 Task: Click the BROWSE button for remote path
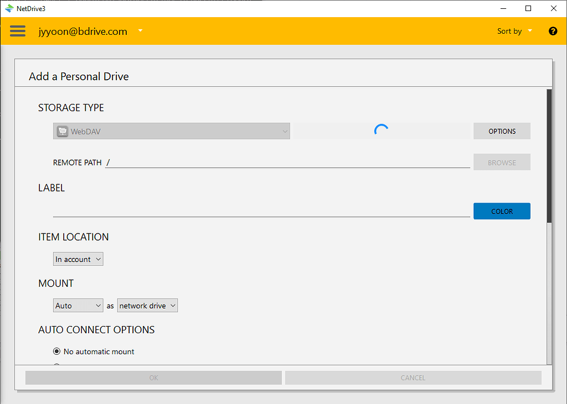502,162
